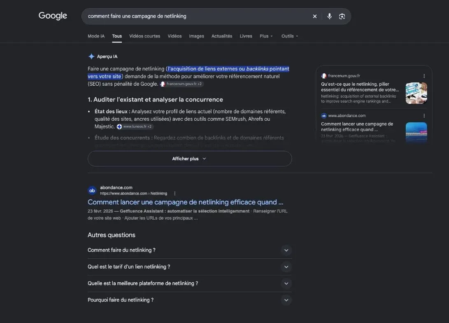Open the Livres tab

point(246,36)
